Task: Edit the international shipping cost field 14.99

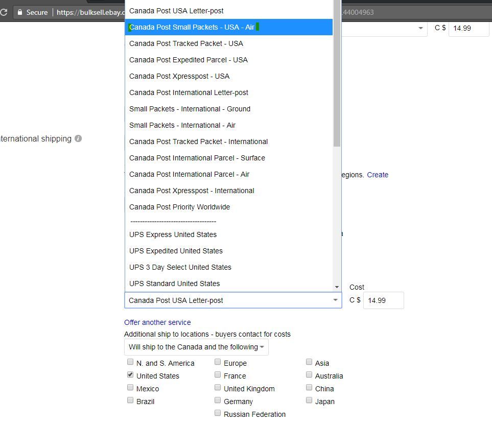Action: (x=384, y=300)
